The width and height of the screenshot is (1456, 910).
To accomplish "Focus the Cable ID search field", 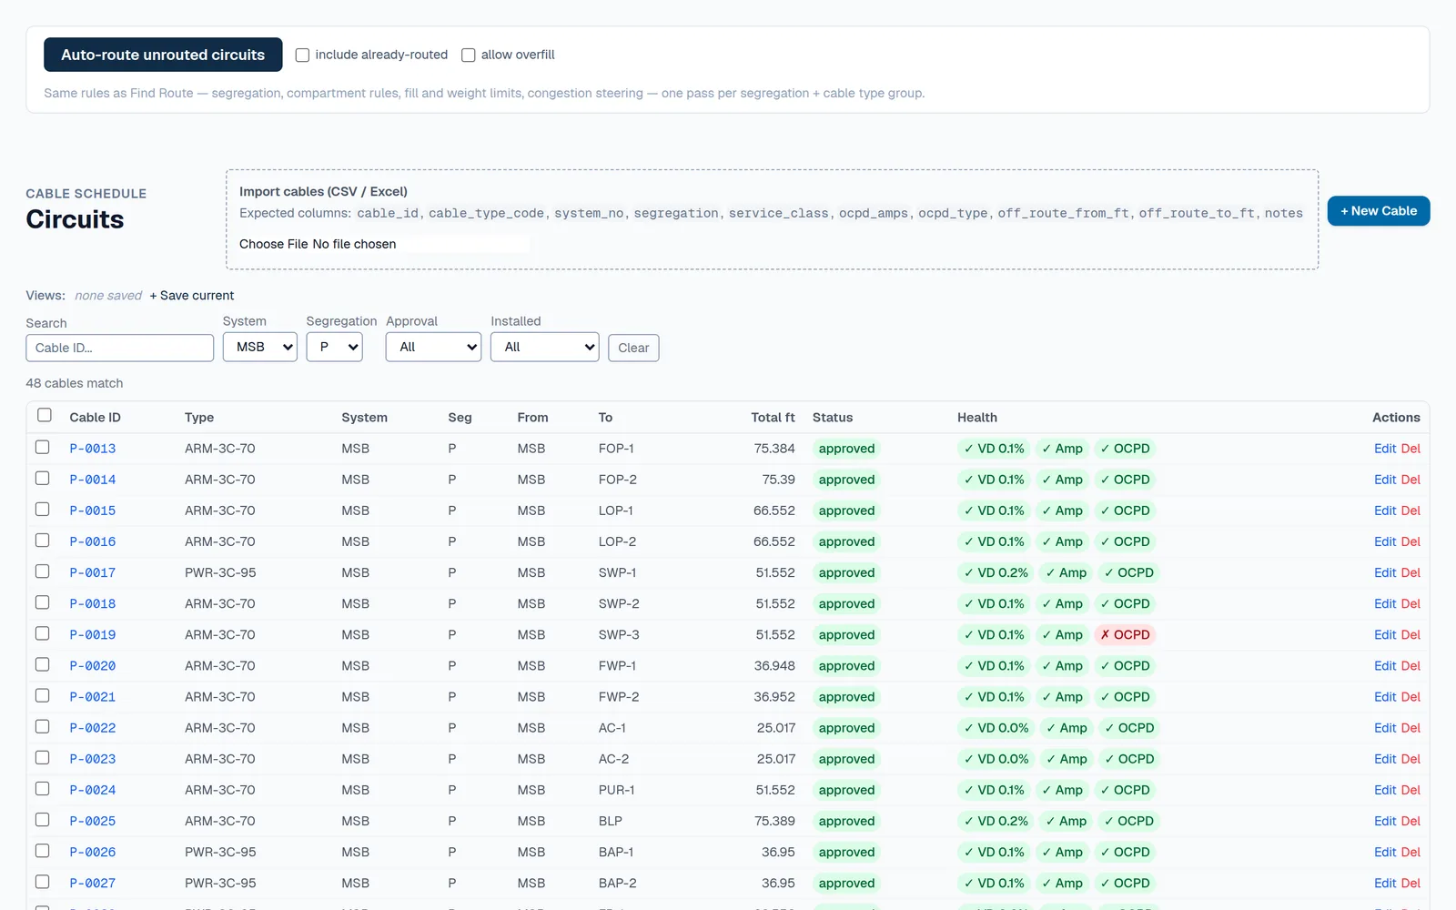I will click(120, 348).
